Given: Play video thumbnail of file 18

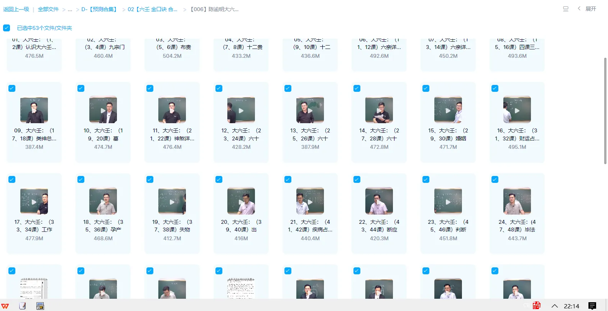Looking at the screenshot, I should [x=103, y=201].
